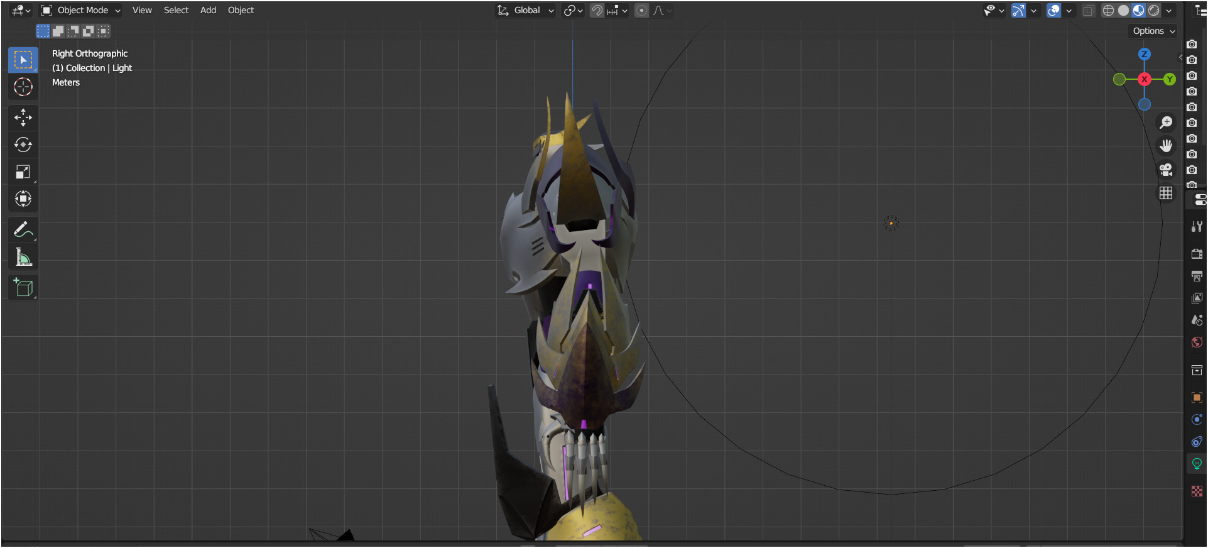Switch to wireframe viewport shading

pos(1108,10)
